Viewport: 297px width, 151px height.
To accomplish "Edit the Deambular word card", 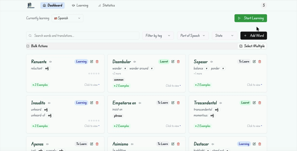I will pos(173,62).
